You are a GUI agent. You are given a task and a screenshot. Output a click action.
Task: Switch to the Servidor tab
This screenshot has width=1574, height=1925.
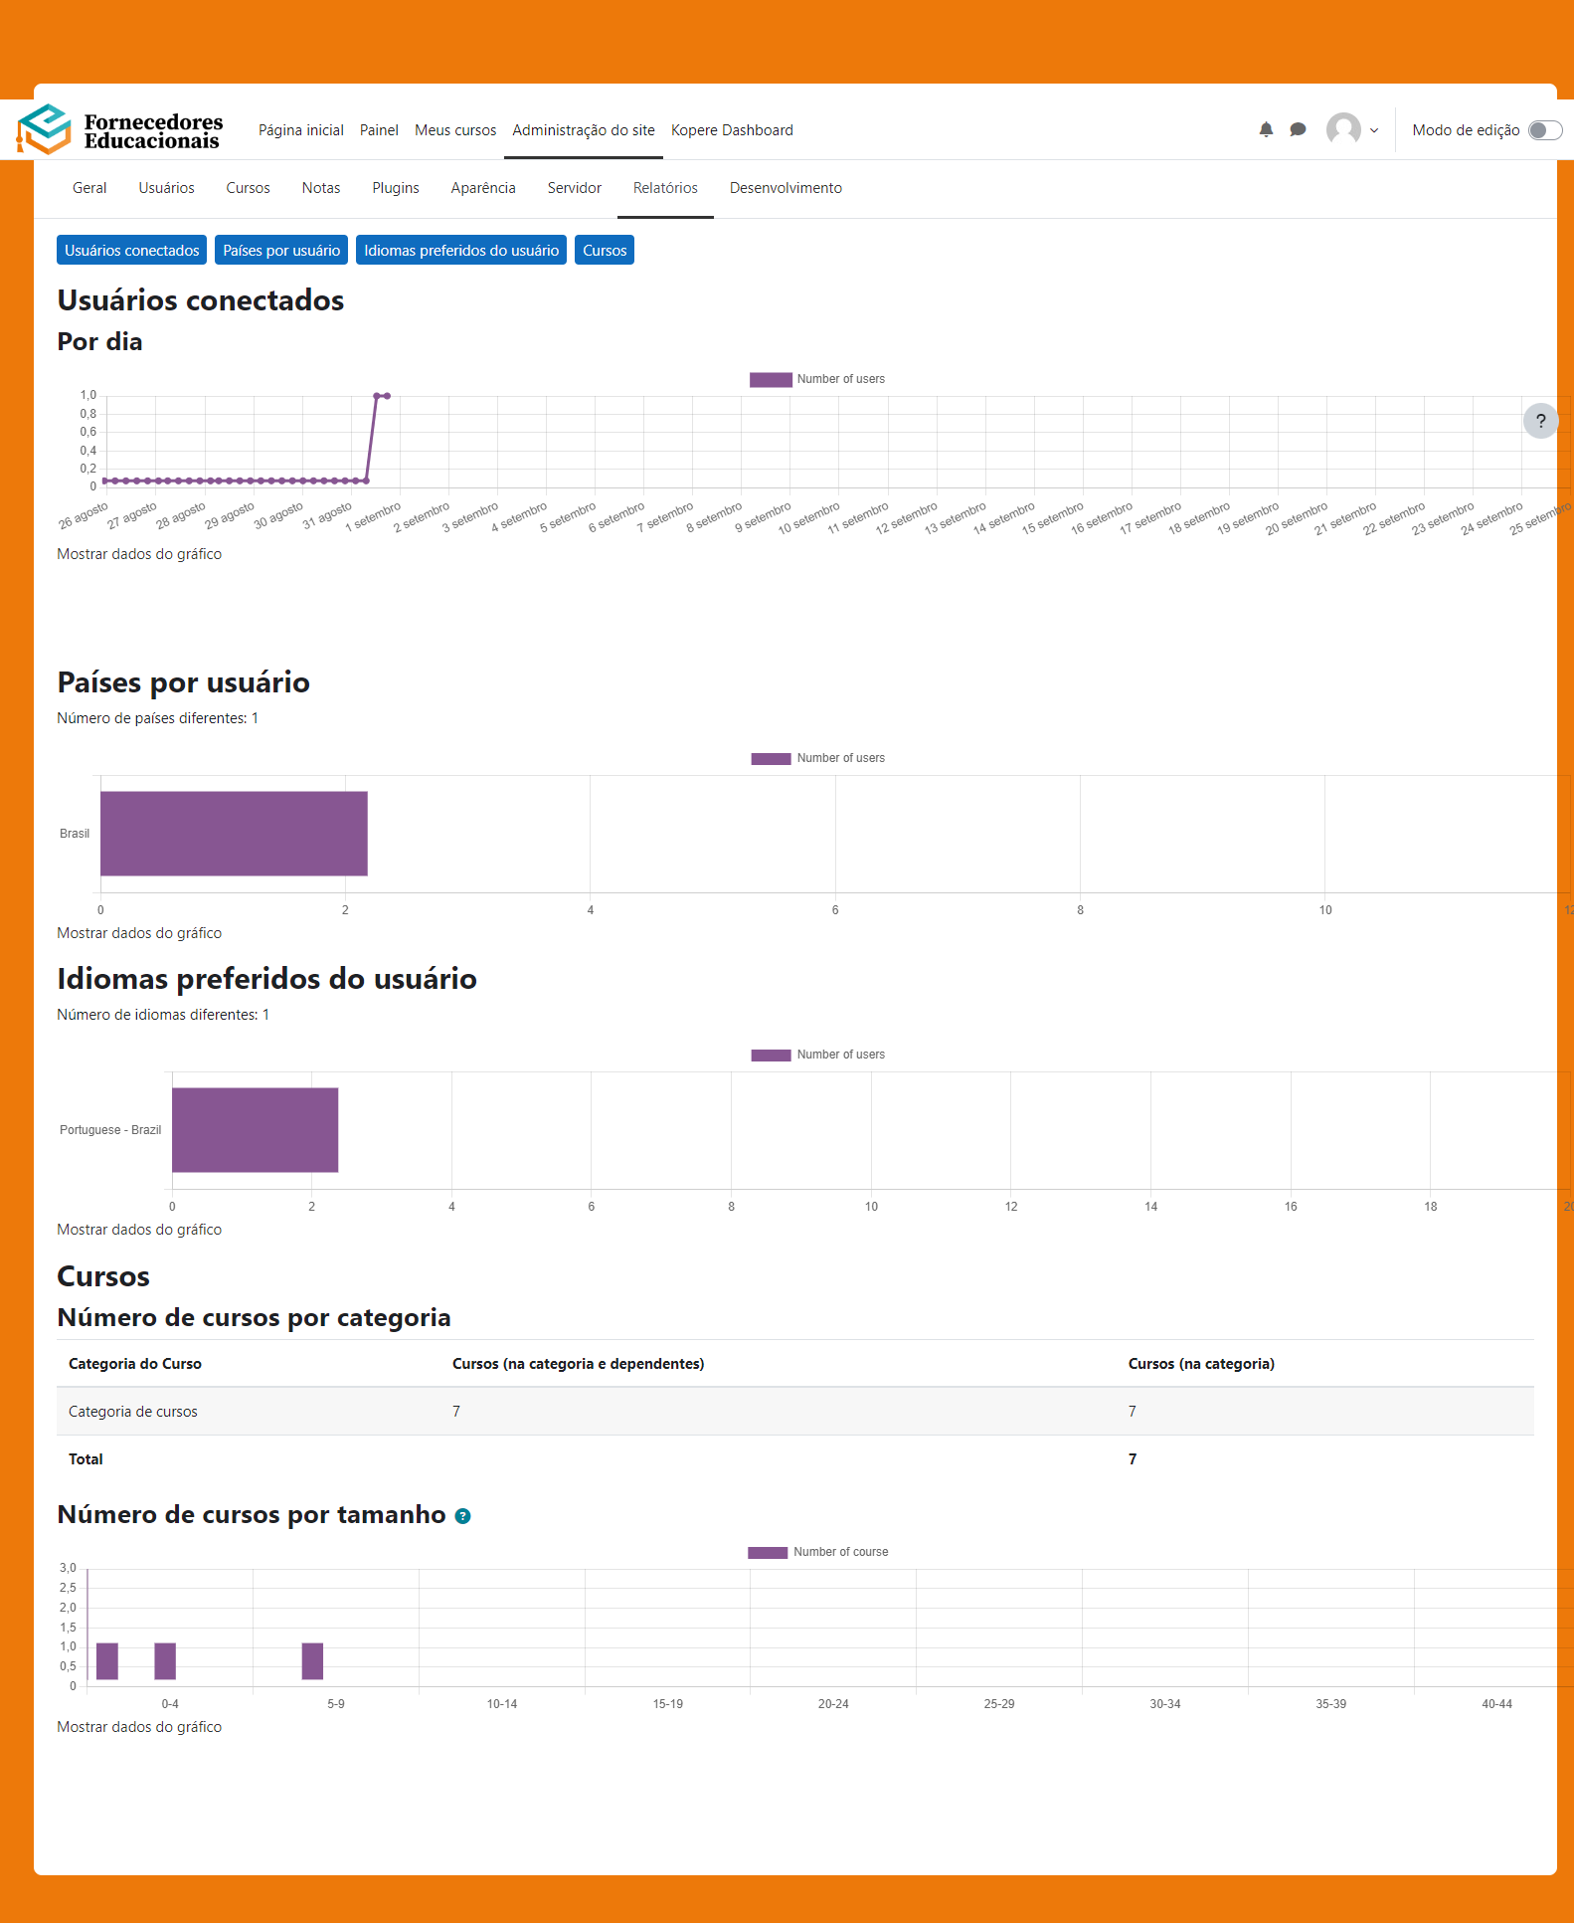pos(575,188)
